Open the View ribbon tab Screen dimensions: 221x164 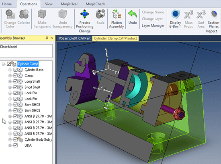[49, 4]
